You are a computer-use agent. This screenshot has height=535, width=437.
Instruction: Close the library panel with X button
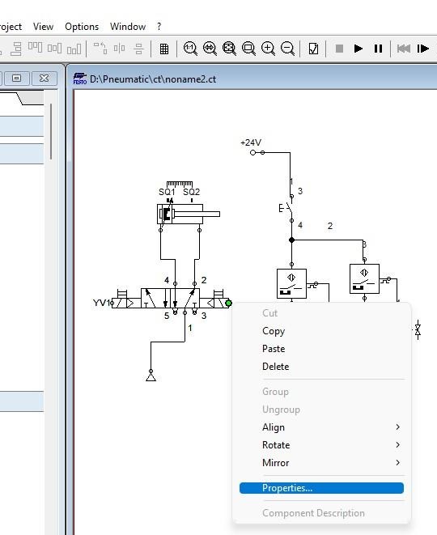click(44, 79)
